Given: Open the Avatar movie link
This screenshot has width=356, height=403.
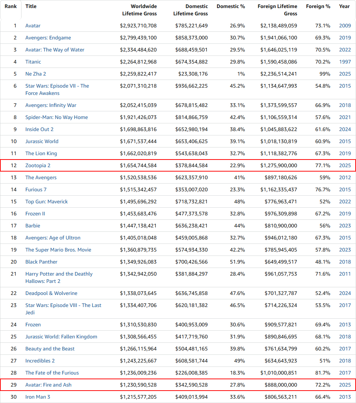Looking at the screenshot, I should click(33, 26).
